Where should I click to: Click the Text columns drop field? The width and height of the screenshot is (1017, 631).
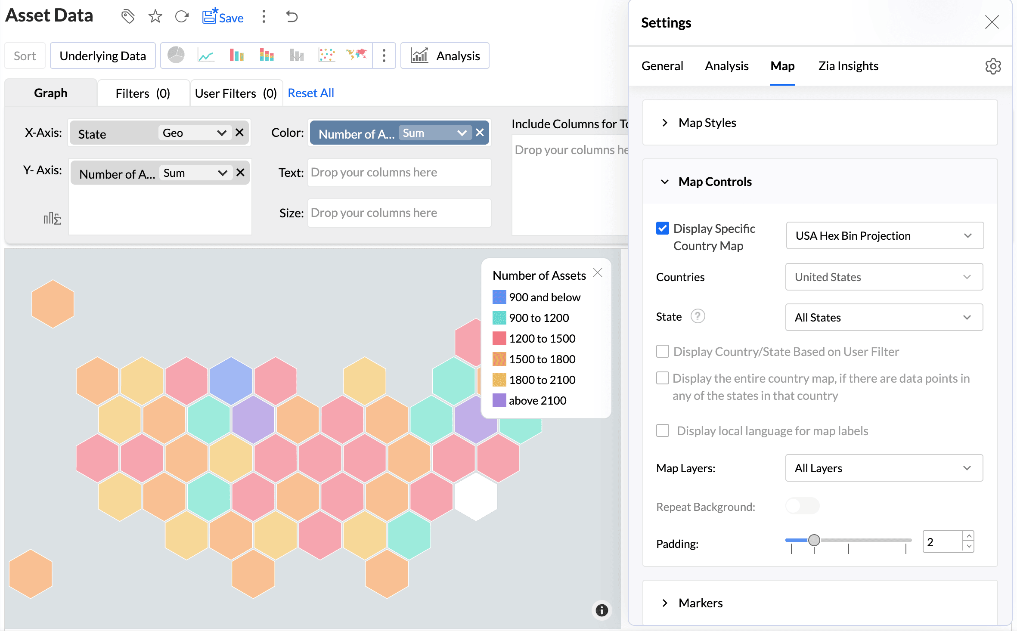coord(399,173)
